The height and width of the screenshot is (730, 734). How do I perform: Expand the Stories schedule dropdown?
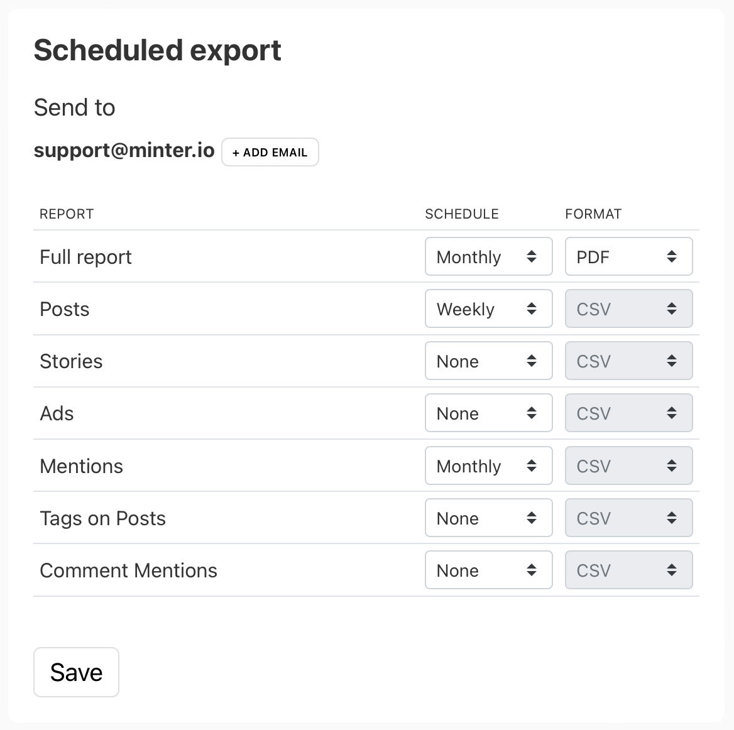click(x=488, y=361)
